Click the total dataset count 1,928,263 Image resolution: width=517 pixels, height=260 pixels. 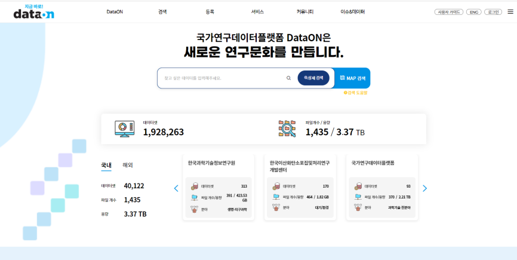click(x=163, y=132)
